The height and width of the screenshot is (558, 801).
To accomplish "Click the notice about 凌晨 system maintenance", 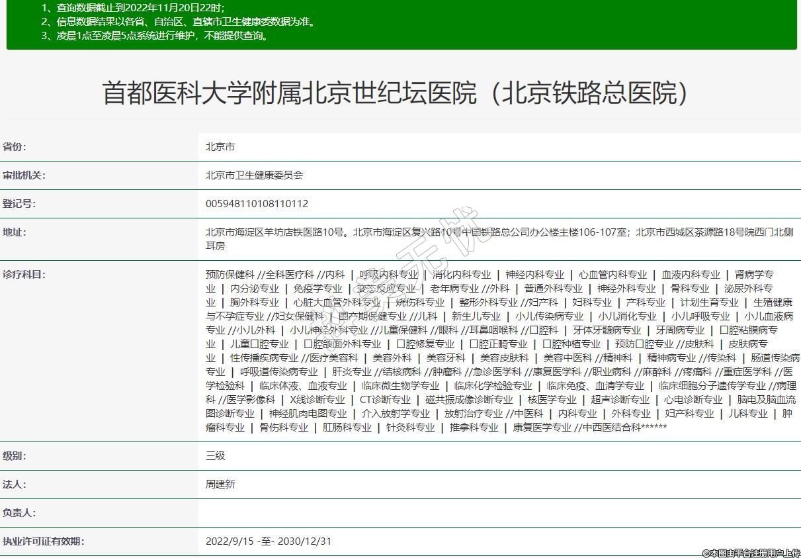I will pyautogui.click(x=155, y=36).
